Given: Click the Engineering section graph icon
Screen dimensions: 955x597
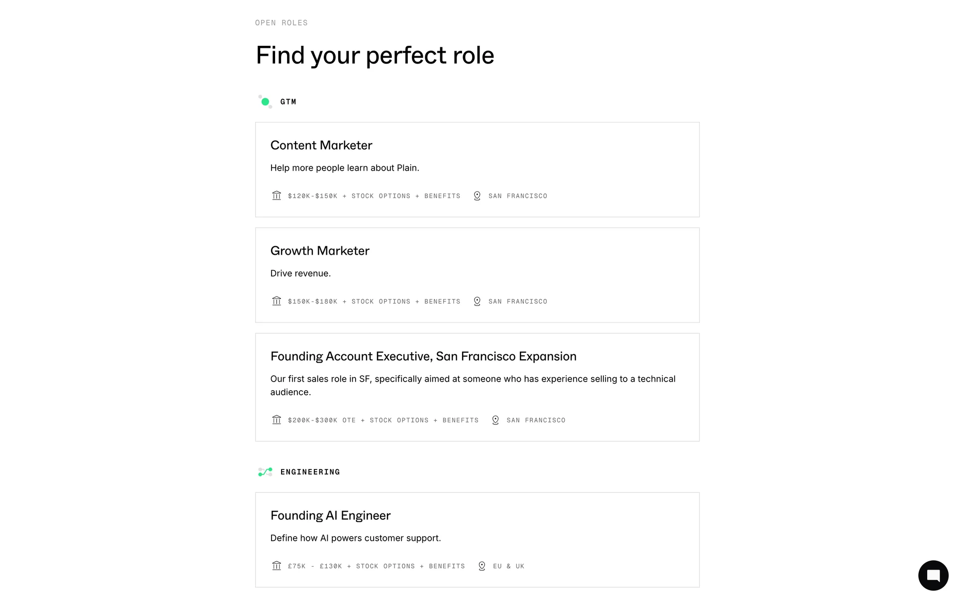Looking at the screenshot, I should tap(265, 472).
